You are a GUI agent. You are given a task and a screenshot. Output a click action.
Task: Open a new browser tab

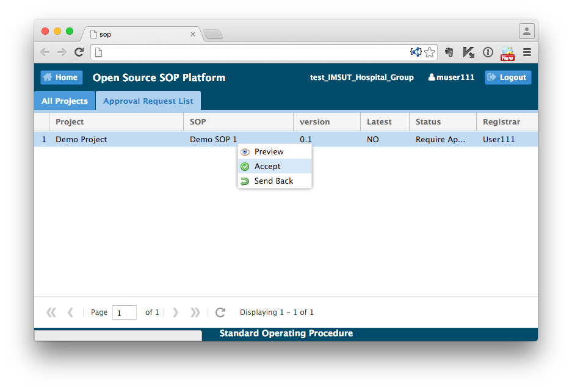coord(213,34)
